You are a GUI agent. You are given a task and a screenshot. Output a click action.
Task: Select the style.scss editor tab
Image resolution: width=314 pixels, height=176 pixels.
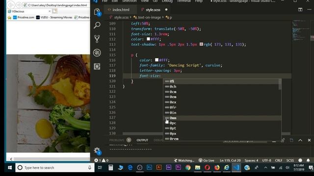(x=153, y=10)
